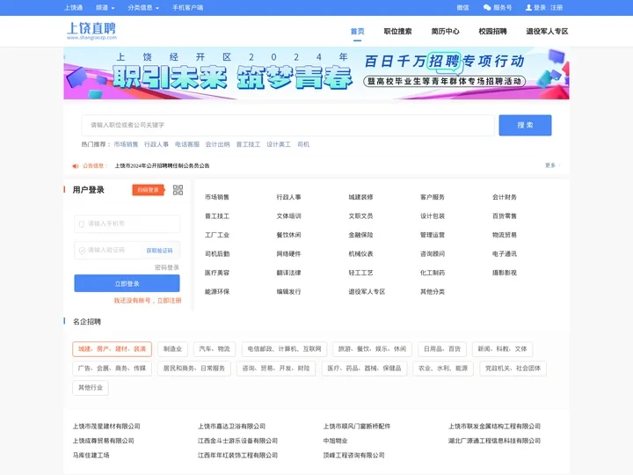The image size is (633, 475).
Task: Open company 中旭物业
Action: (x=336, y=441)
